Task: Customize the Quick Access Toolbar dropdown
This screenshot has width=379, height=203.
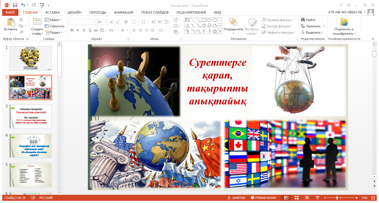Action: (49, 5)
